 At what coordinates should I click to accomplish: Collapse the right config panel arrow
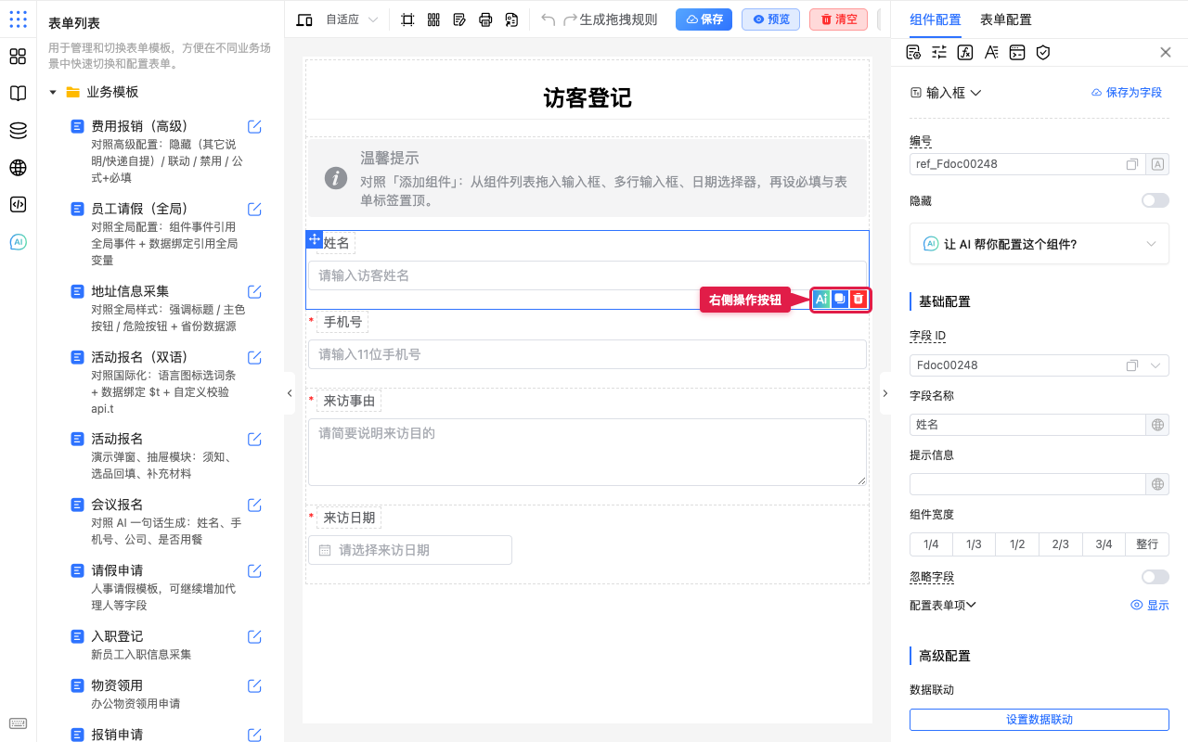[x=885, y=393]
